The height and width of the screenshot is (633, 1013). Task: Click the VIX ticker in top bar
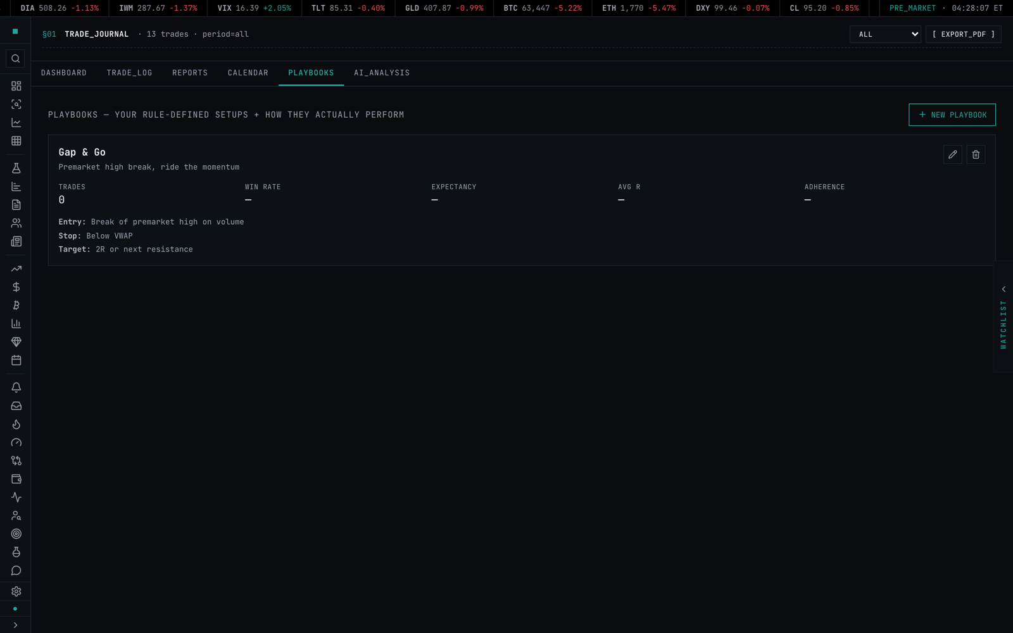[254, 8]
